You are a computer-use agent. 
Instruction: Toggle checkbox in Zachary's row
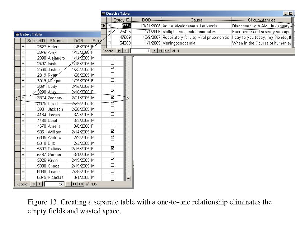112,97
